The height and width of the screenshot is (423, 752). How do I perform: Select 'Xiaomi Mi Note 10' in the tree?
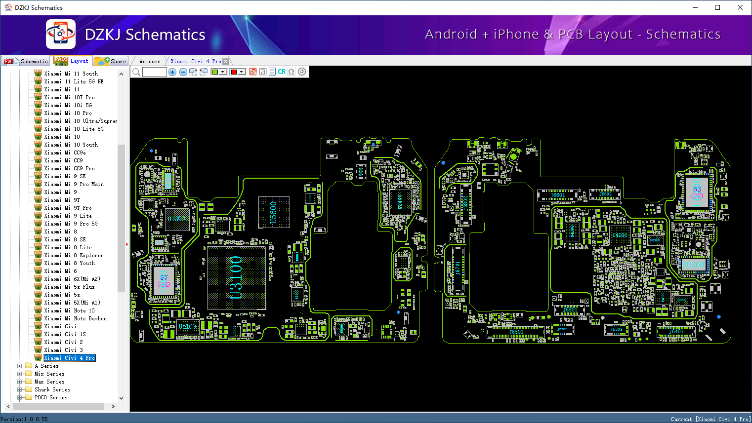click(x=70, y=310)
